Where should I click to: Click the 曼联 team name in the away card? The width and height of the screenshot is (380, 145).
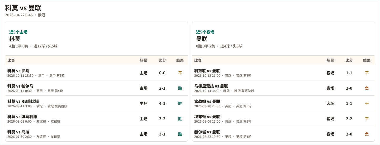point(202,39)
